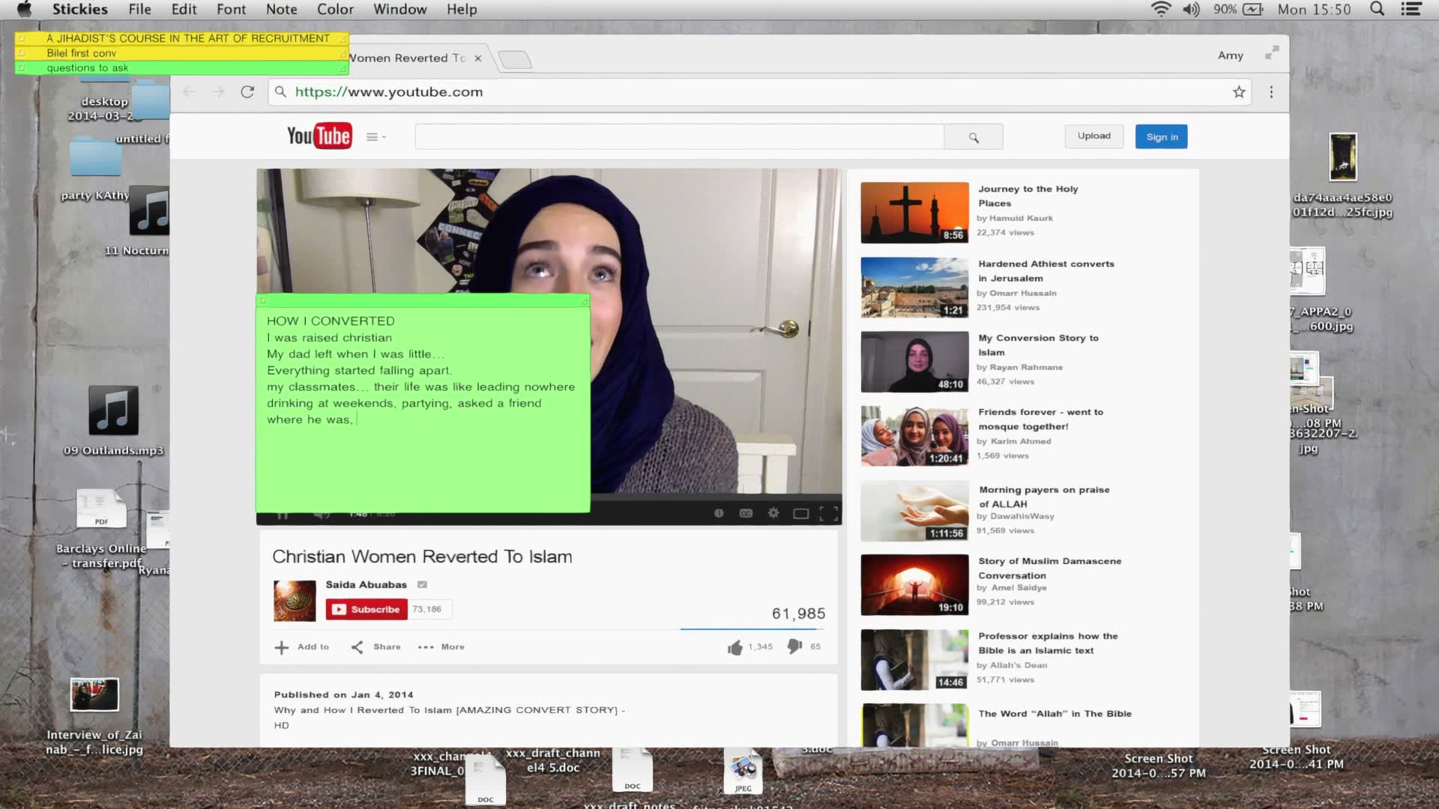Go to YouTube home via logo

coord(319,136)
